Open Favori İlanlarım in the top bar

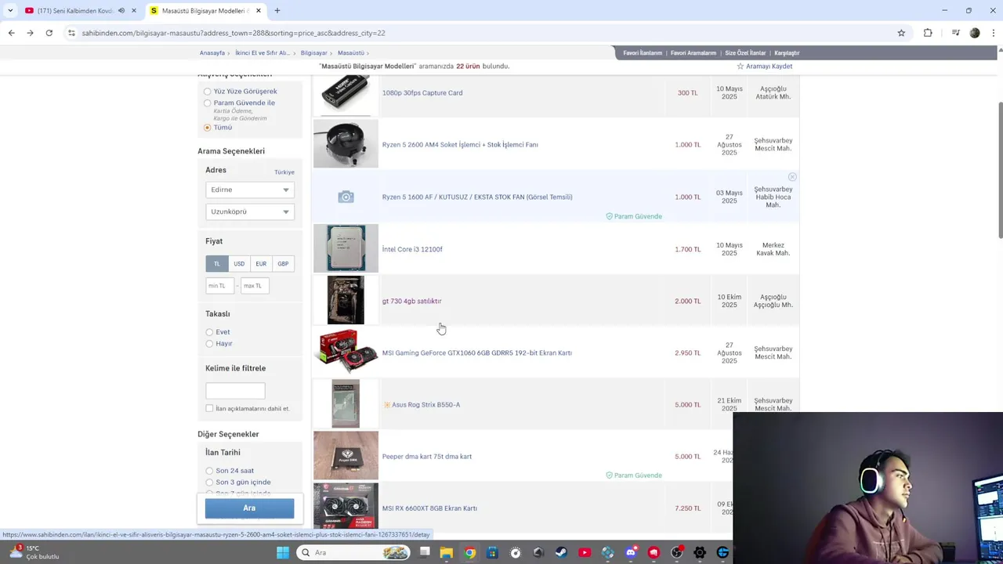[x=643, y=52]
